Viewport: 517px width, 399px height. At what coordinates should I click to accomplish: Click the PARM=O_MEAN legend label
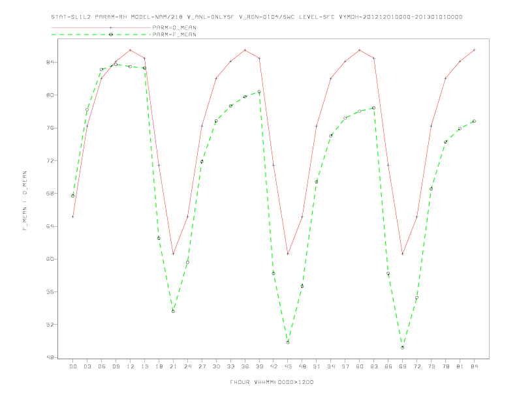click(x=174, y=27)
